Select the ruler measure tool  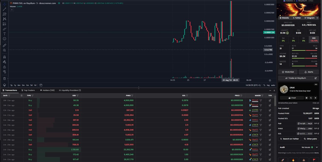tap(5, 45)
